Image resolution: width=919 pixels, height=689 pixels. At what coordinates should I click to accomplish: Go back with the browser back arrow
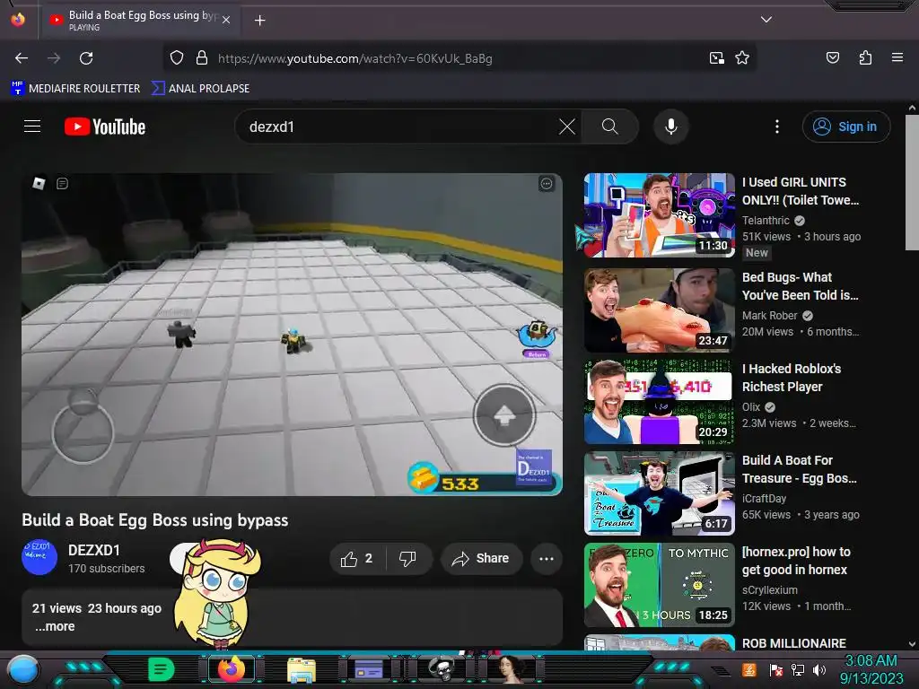click(x=22, y=58)
